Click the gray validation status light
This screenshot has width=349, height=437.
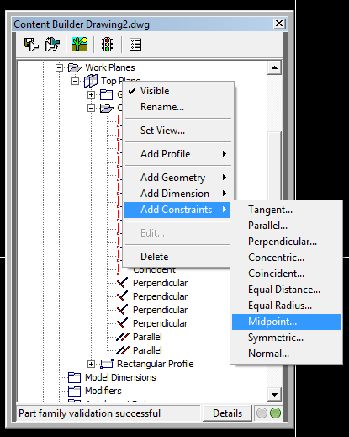tap(262, 413)
